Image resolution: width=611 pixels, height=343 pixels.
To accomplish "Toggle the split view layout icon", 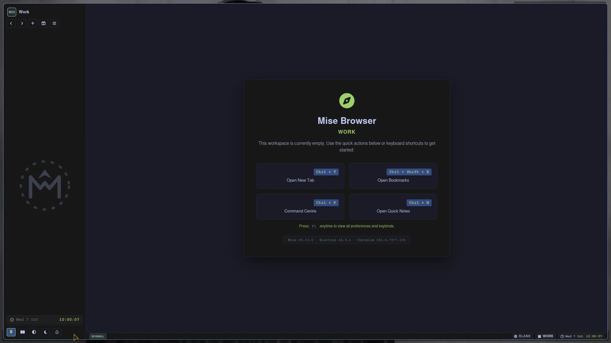I will coord(44,24).
